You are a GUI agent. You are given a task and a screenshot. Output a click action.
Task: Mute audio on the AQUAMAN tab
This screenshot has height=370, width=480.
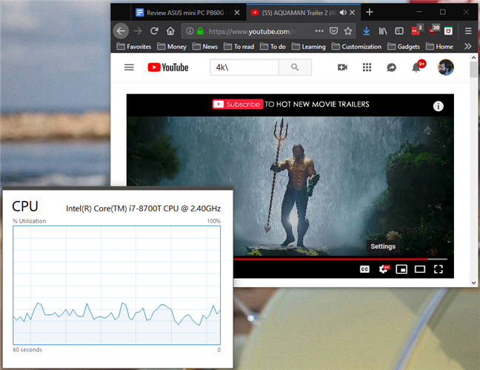(x=343, y=13)
